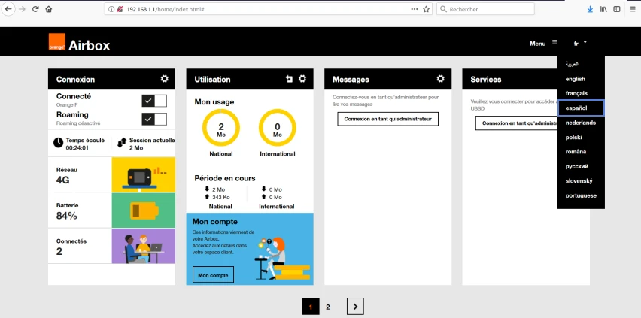Open Messages settings gear

pos(440,78)
